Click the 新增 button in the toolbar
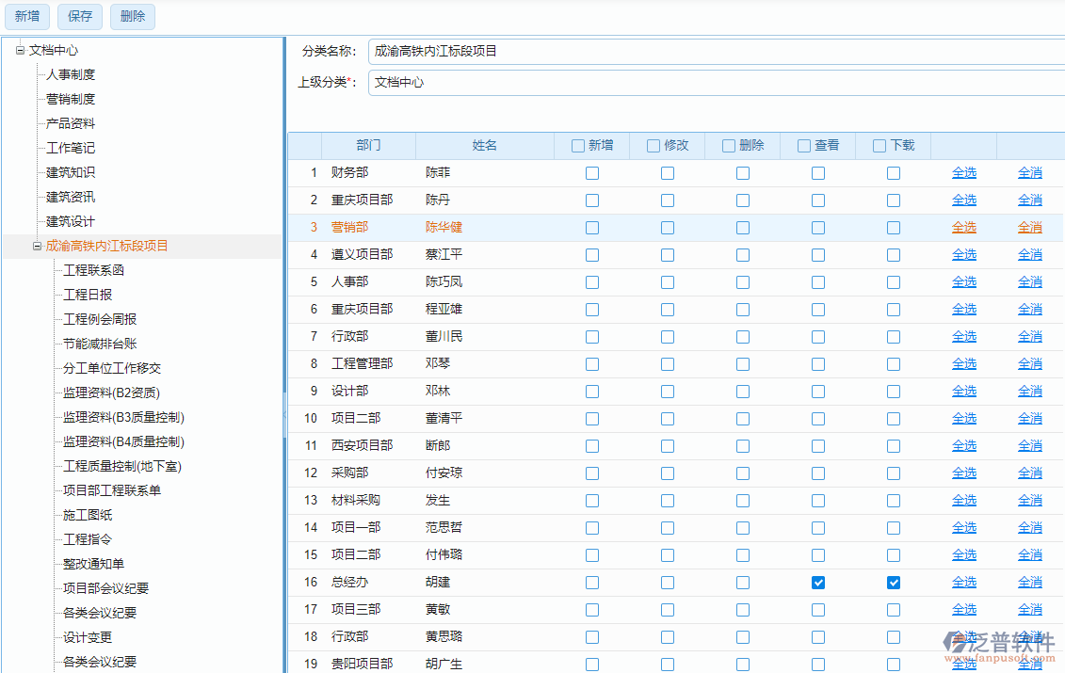Image resolution: width=1065 pixels, height=673 pixels. [26, 16]
